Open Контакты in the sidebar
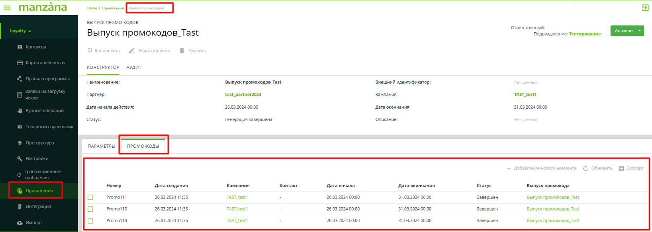652x232 pixels. pyautogui.click(x=35, y=47)
